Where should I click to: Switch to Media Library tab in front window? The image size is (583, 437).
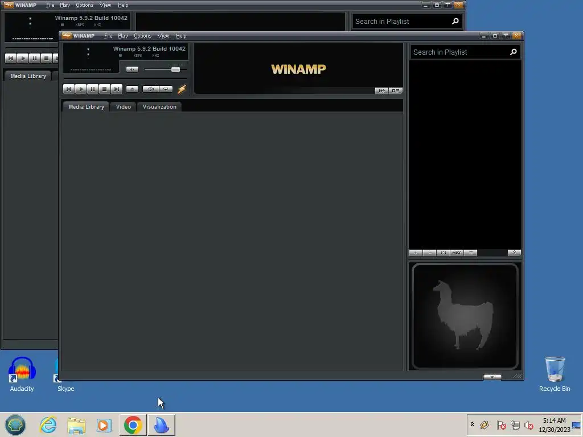coord(87,106)
